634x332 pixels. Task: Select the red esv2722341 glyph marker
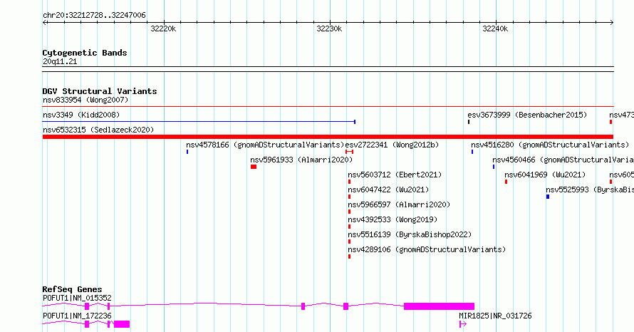click(x=349, y=152)
